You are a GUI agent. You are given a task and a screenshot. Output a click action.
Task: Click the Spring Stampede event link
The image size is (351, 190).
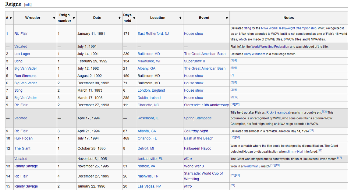click(198, 118)
